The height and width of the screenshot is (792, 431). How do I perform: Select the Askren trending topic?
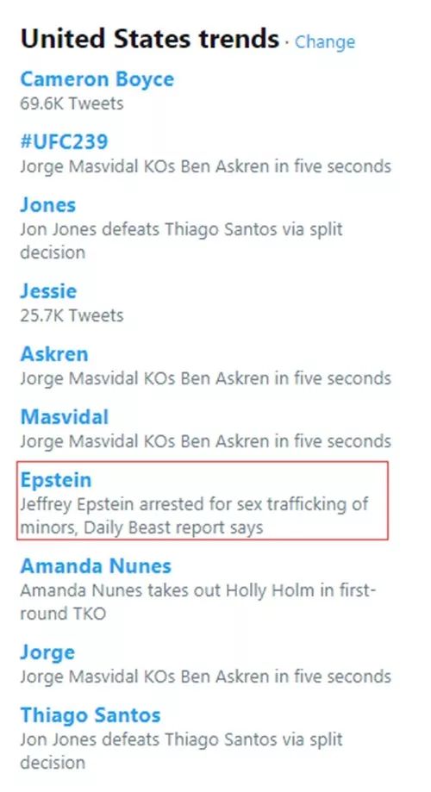coord(54,354)
